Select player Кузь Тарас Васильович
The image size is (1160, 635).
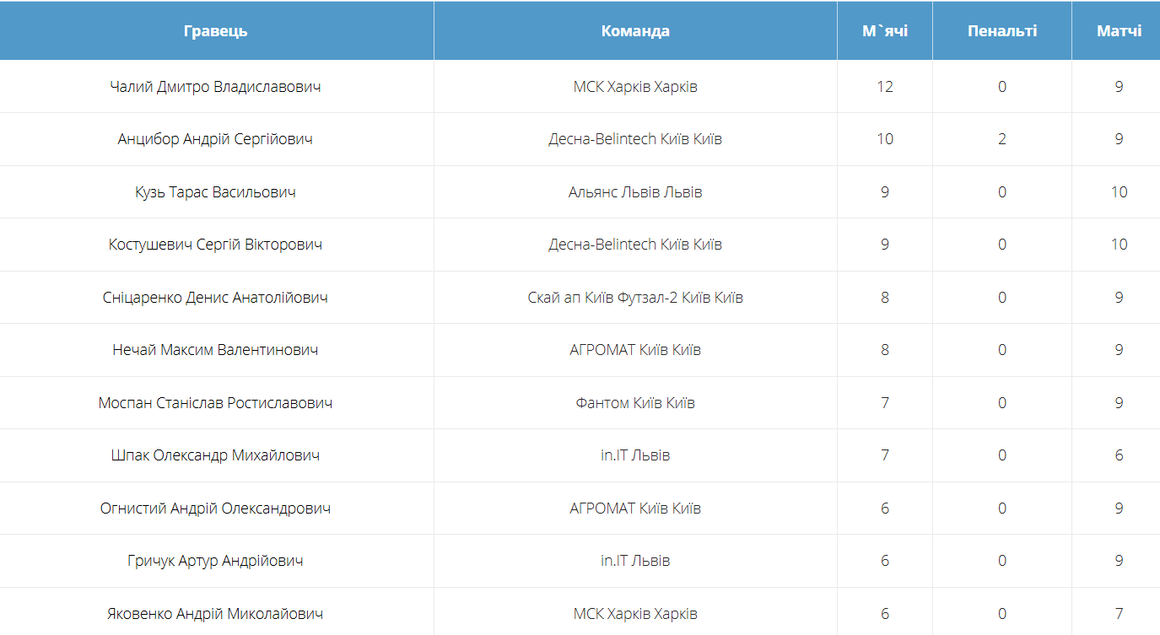216,192
